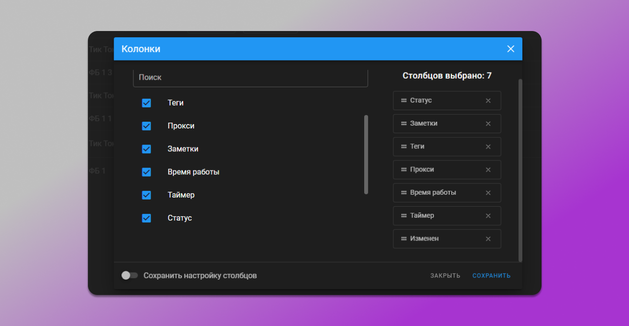Remove the Изменен column chip
This screenshot has height=326, width=629.
(x=488, y=239)
